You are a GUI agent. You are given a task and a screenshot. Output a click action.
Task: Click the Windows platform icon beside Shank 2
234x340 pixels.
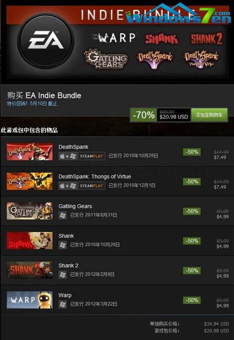[x=63, y=274]
